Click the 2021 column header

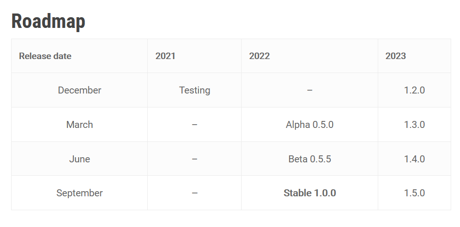point(165,56)
